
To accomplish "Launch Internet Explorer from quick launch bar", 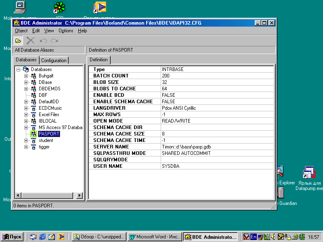I will [42, 237].
